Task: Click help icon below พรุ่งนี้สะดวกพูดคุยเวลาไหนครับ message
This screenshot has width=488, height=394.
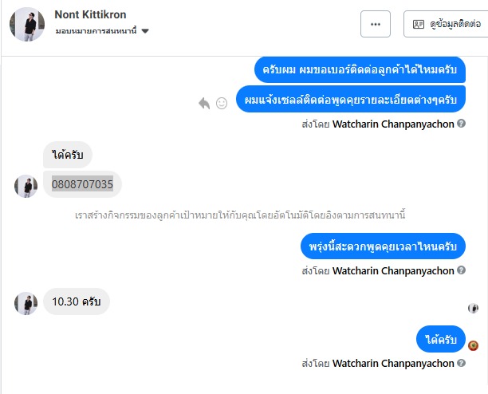Action: pos(462,270)
